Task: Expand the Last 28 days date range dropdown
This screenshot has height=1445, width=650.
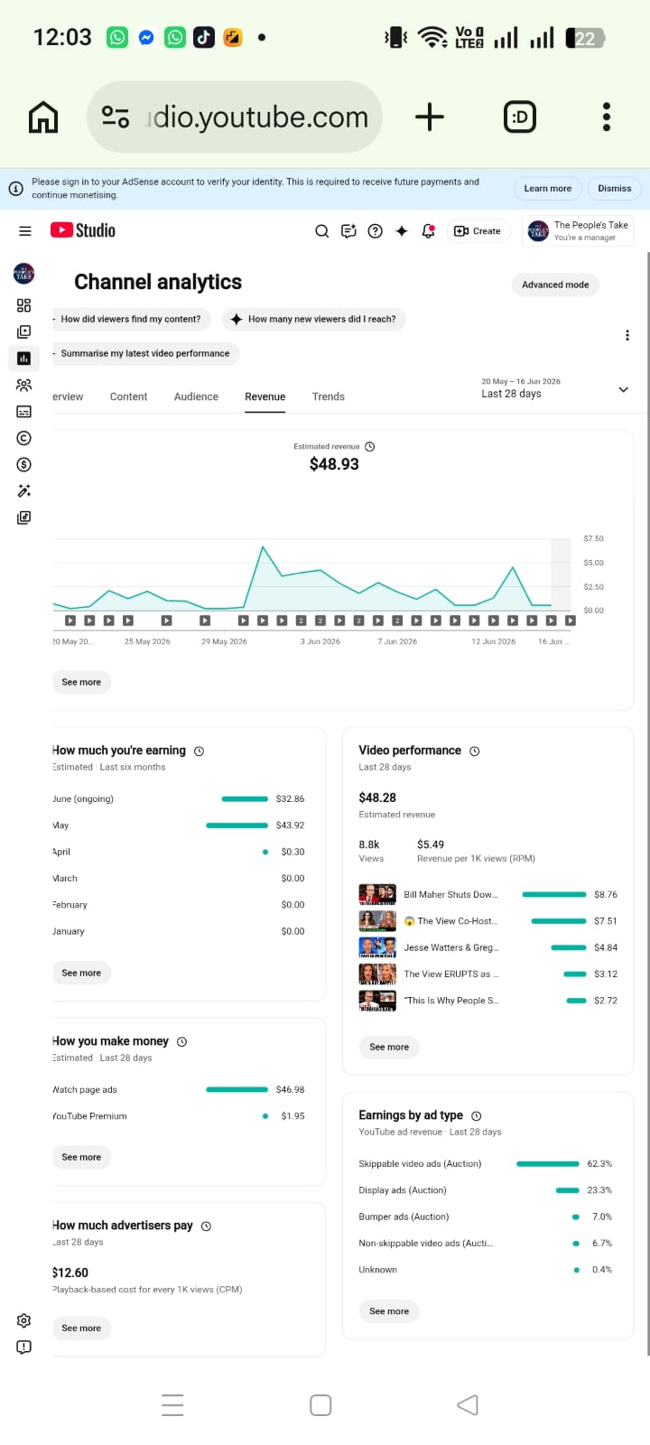Action: coord(554,388)
